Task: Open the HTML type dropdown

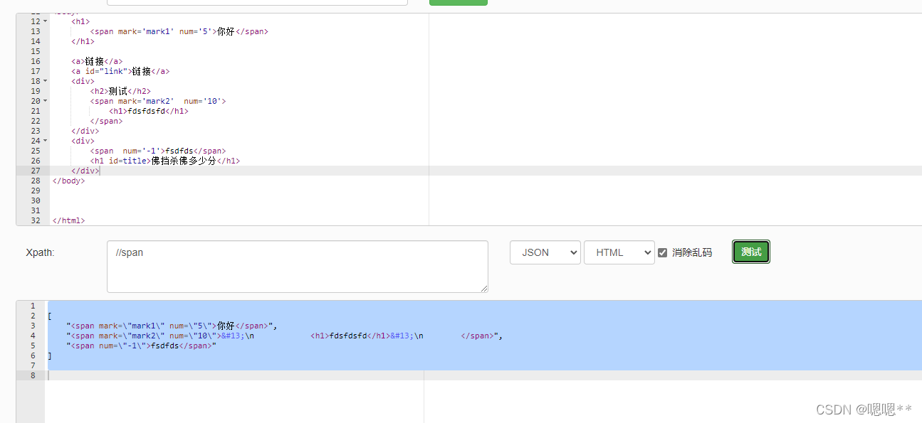Action: coord(619,252)
